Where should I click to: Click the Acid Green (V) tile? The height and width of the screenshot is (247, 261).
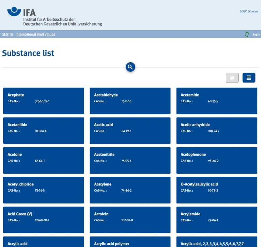(43, 220)
